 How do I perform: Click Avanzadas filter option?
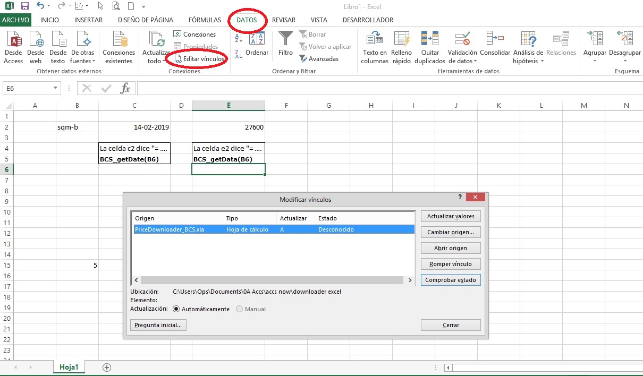319,59
